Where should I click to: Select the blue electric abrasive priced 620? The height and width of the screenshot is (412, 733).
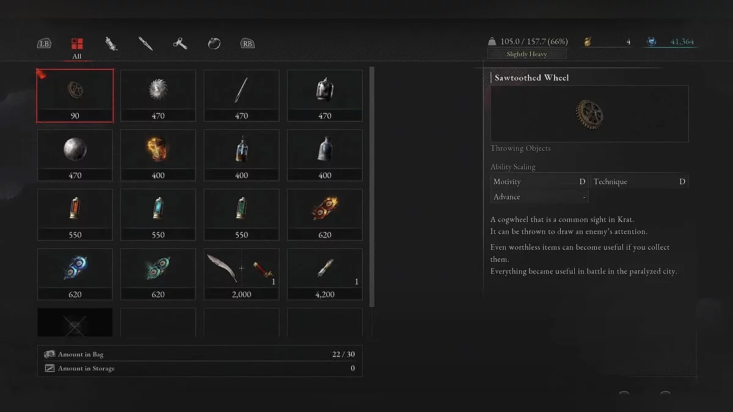point(75,274)
